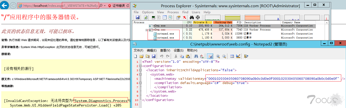Open the Properties icon in Process Explorer toolbar
This screenshot has height=108, width=346.
(178, 17)
